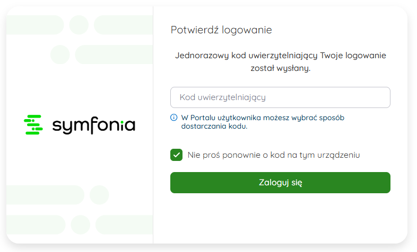
Task: Uncheck 'Nie proś ponownie o kod' checkbox
Action: tap(176, 155)
